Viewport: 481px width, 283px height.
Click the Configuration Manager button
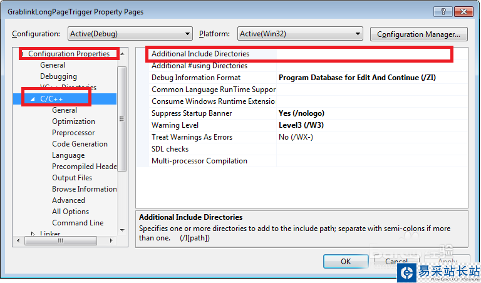click(x=418, y=34)
